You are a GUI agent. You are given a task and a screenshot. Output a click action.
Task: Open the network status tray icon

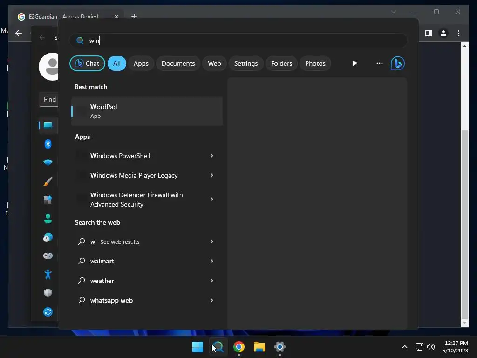point(420,347)
